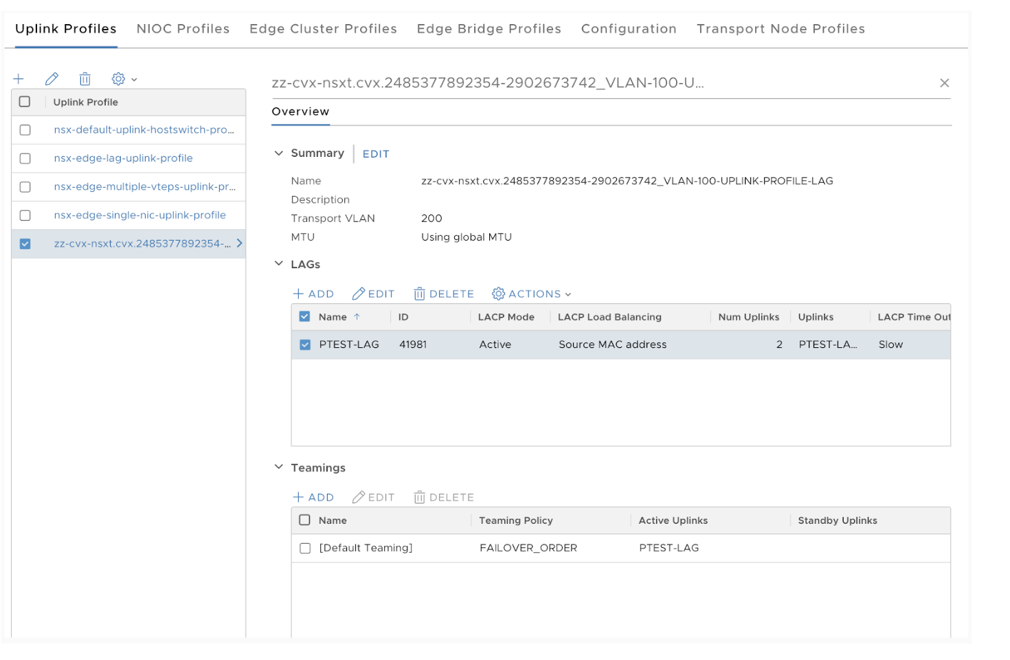Click EDIT in the LAGs toolbar
The height and width of the screenshot is (660, 1010).
point(373,294)
